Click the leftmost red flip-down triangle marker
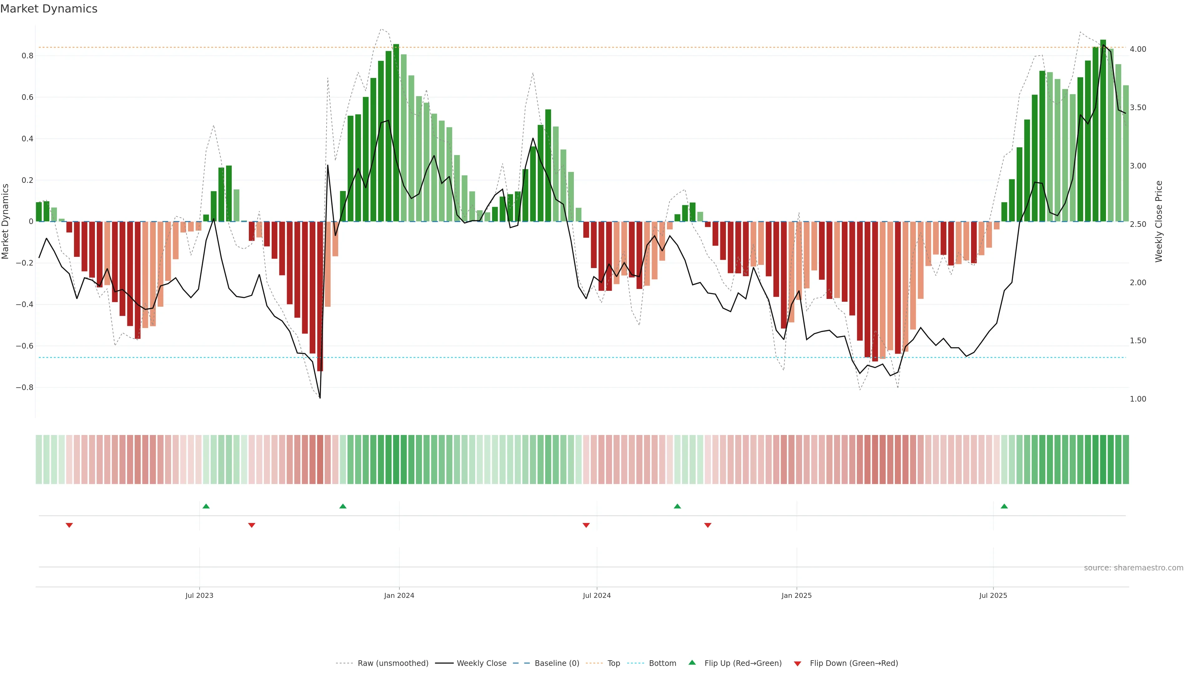Image resolution: width=1199 pixels, height=674 pixels. 69,525
